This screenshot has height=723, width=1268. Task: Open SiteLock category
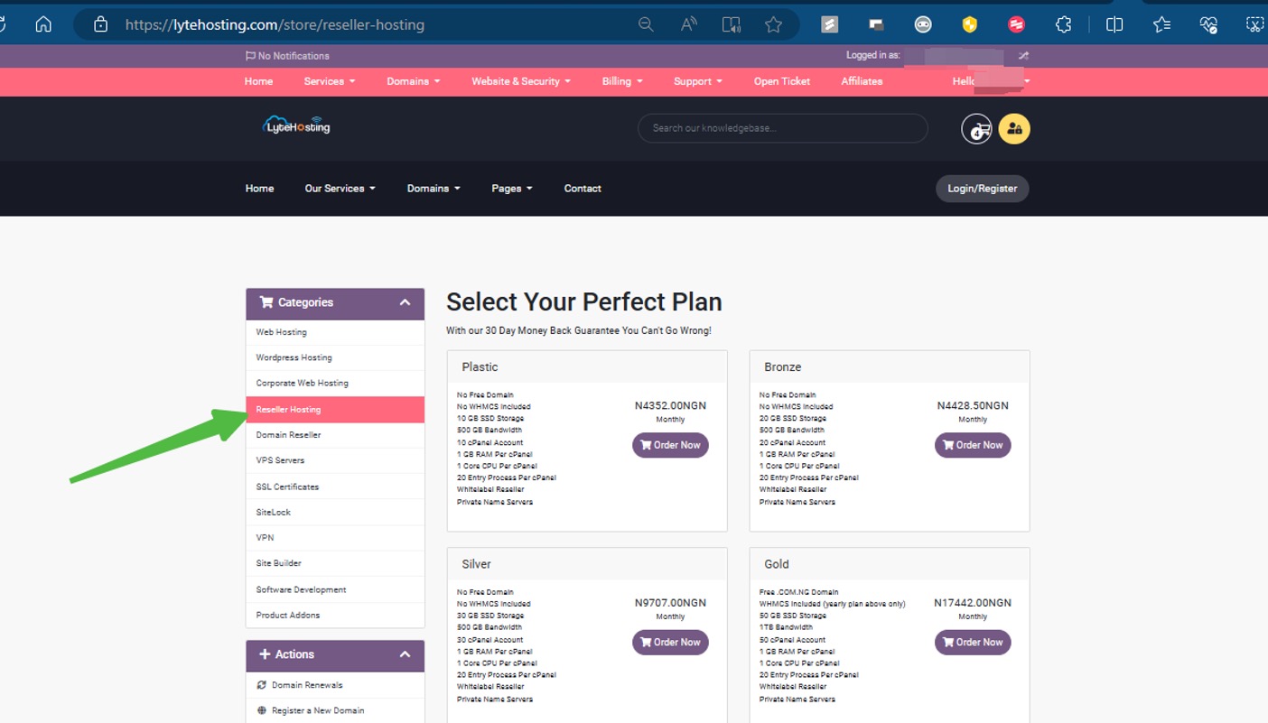coord(335,512)
